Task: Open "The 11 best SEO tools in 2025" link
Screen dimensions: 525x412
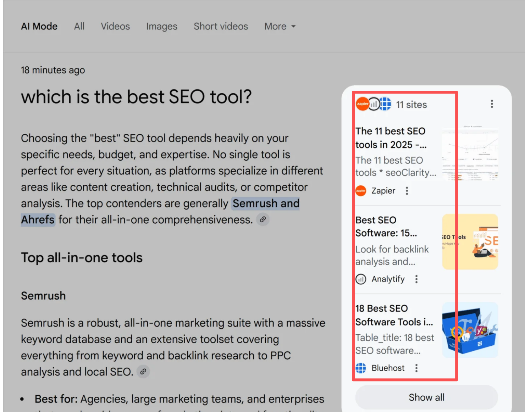Action: pos(391,138)
